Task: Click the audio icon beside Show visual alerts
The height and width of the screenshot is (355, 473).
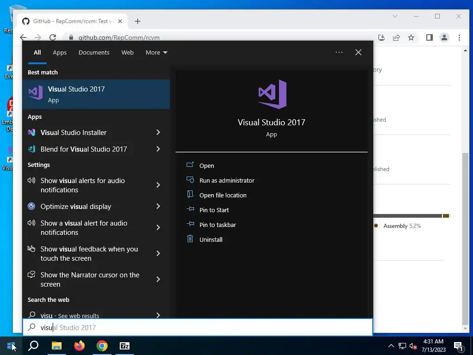Action: (31, 181)
